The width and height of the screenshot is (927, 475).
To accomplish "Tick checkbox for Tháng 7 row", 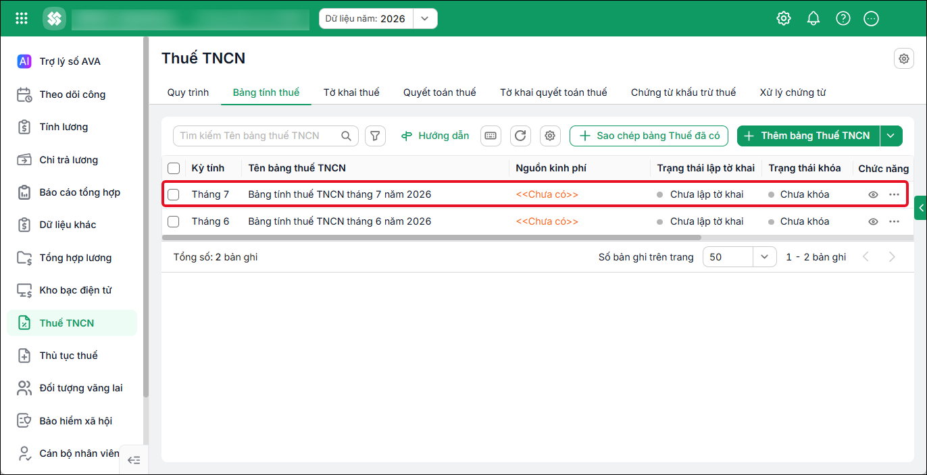I will coord(174,194).
